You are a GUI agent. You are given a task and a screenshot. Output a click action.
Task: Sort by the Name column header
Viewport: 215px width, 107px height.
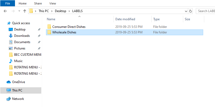(x=51, y=19)
